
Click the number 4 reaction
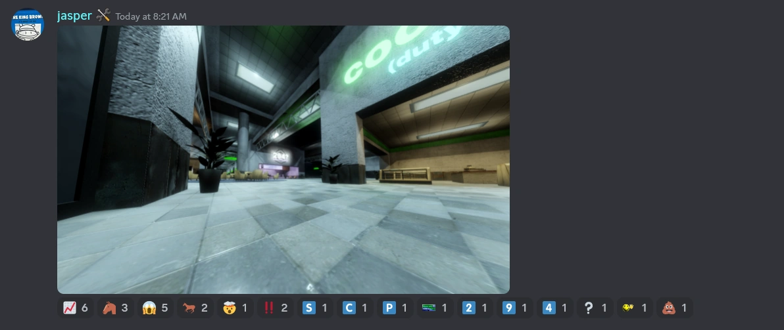pyautogui.click(x=556, y=308)
